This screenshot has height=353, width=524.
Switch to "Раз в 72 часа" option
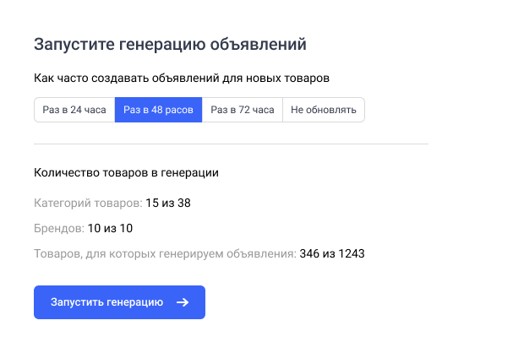[x=242, y=111]
